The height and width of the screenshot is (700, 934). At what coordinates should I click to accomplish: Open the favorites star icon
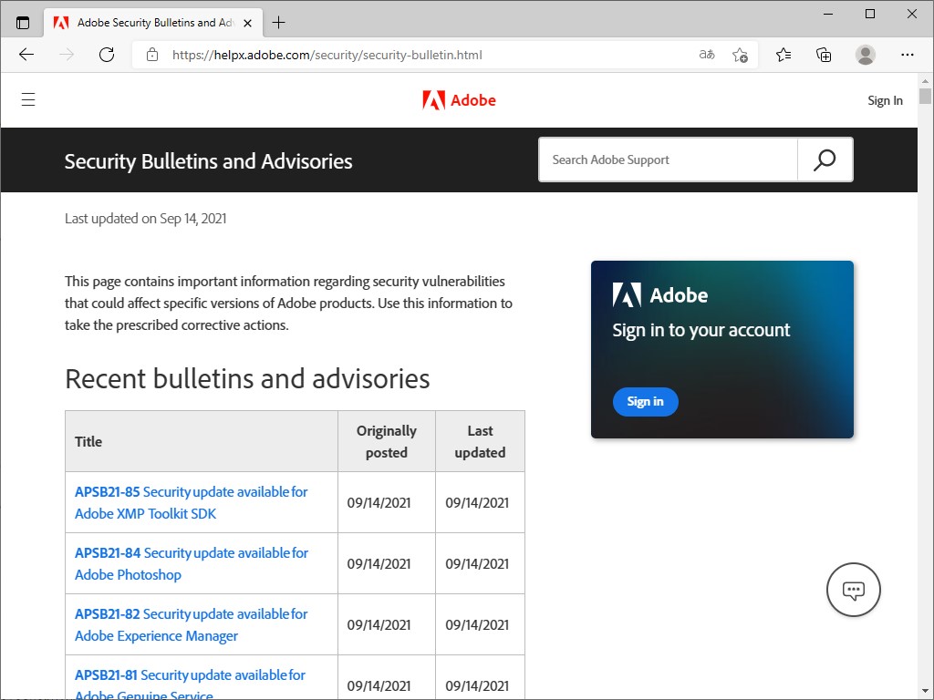783,55
